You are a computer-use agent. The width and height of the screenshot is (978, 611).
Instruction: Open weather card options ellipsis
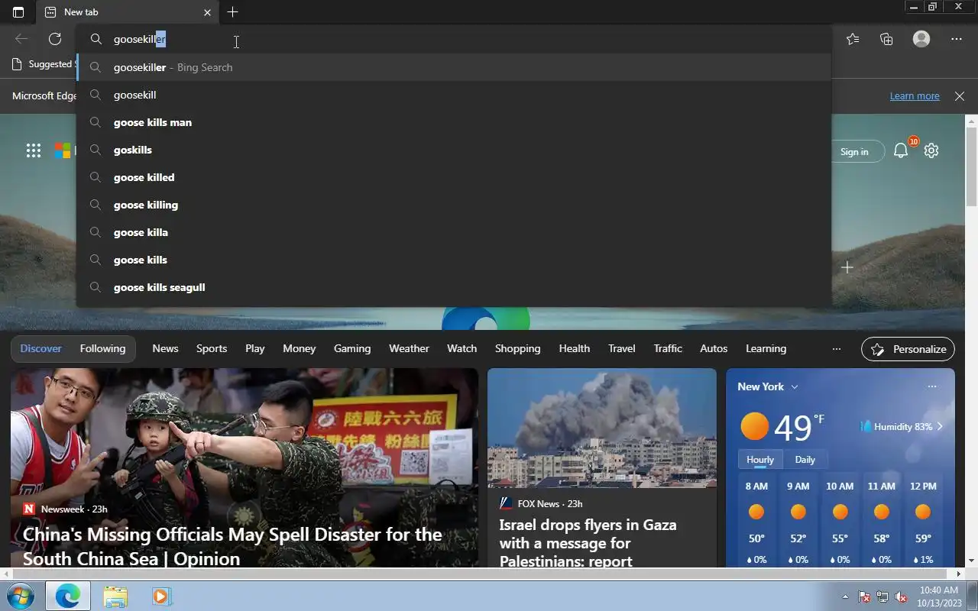932,386
